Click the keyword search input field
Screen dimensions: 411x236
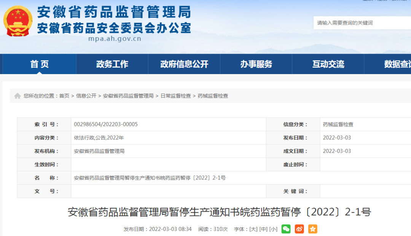[362, 23]
